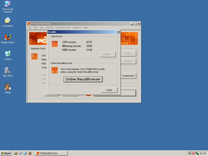Click the CPU score value 6717
Image resolution: width=208 pixels, height=156 pixels.
89,42
